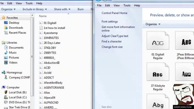Open the View menu in Explorer window
The width and height of the screenshot is (194, 109).
(19, 3)
